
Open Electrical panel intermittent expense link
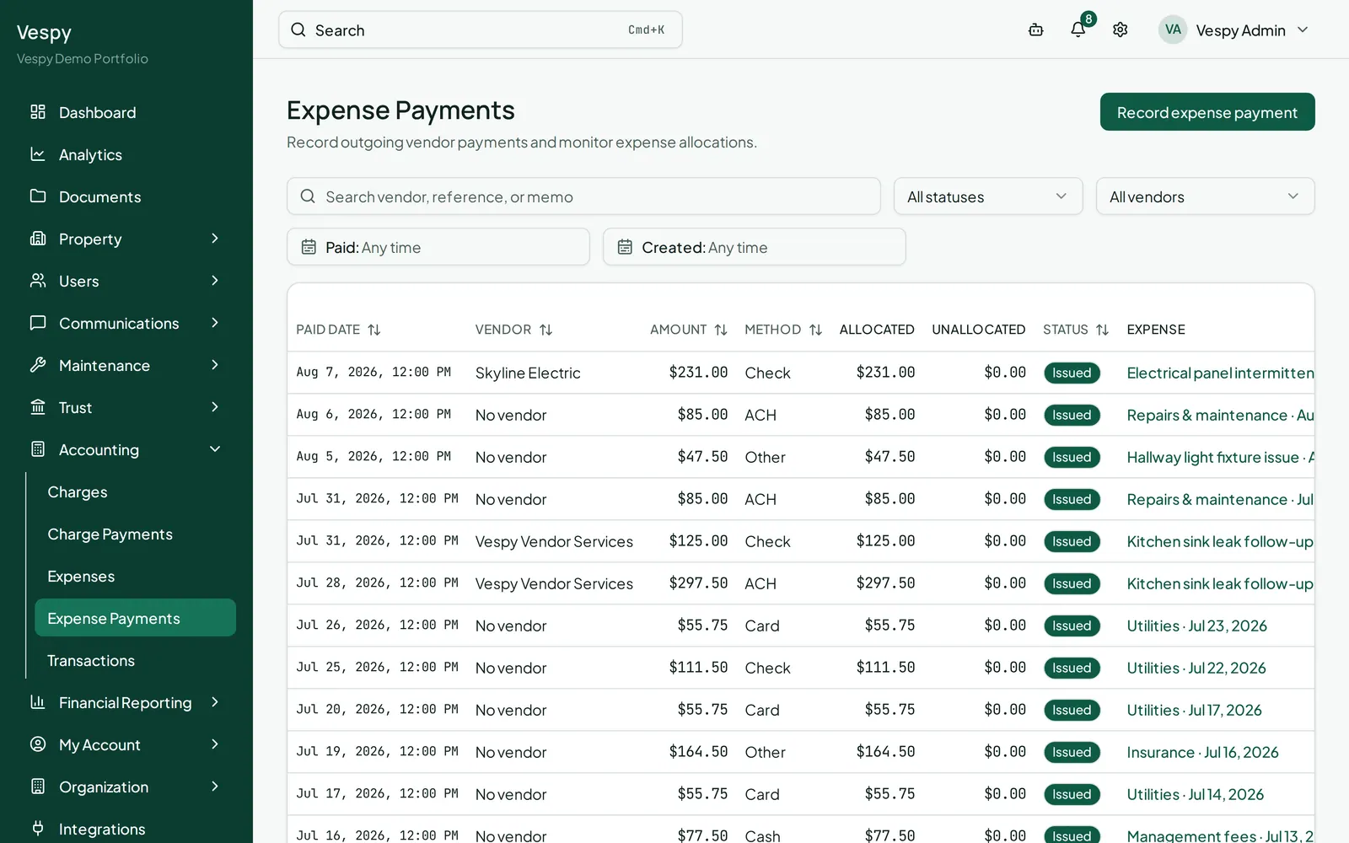tap(1220, 373)
